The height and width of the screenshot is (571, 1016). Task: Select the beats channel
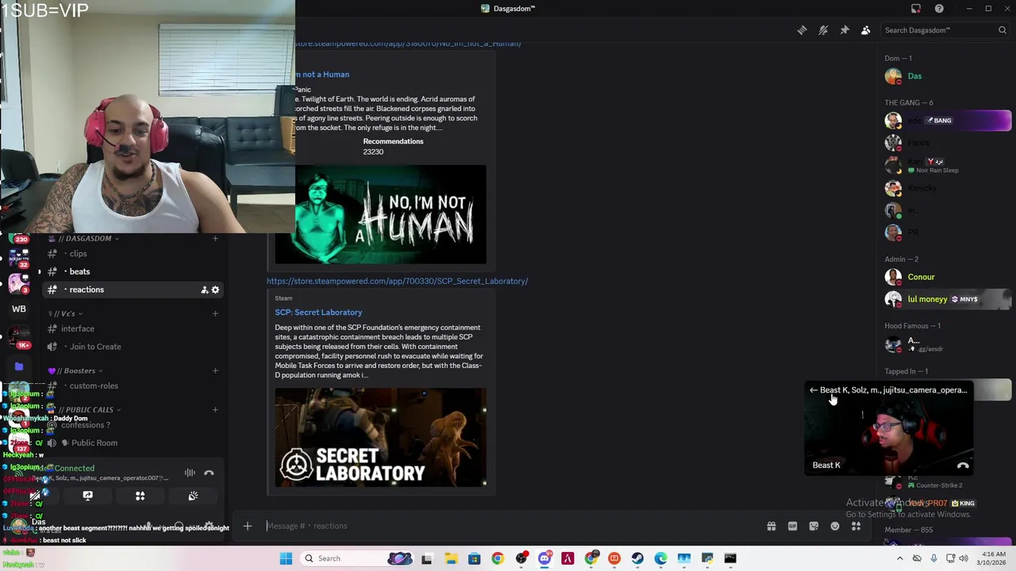[x=132, y=271]
